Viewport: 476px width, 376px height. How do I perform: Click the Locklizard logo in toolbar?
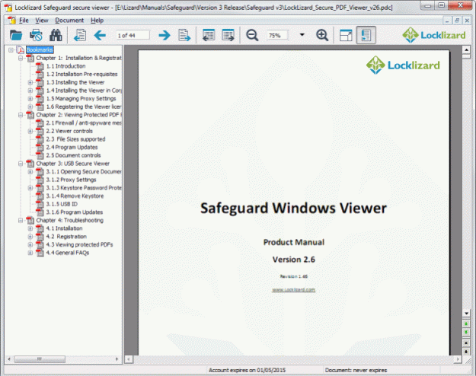[434, 35]
